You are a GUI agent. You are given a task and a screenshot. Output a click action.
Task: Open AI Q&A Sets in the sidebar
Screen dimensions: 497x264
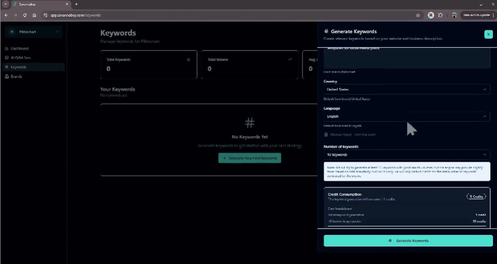coord(34,58)
